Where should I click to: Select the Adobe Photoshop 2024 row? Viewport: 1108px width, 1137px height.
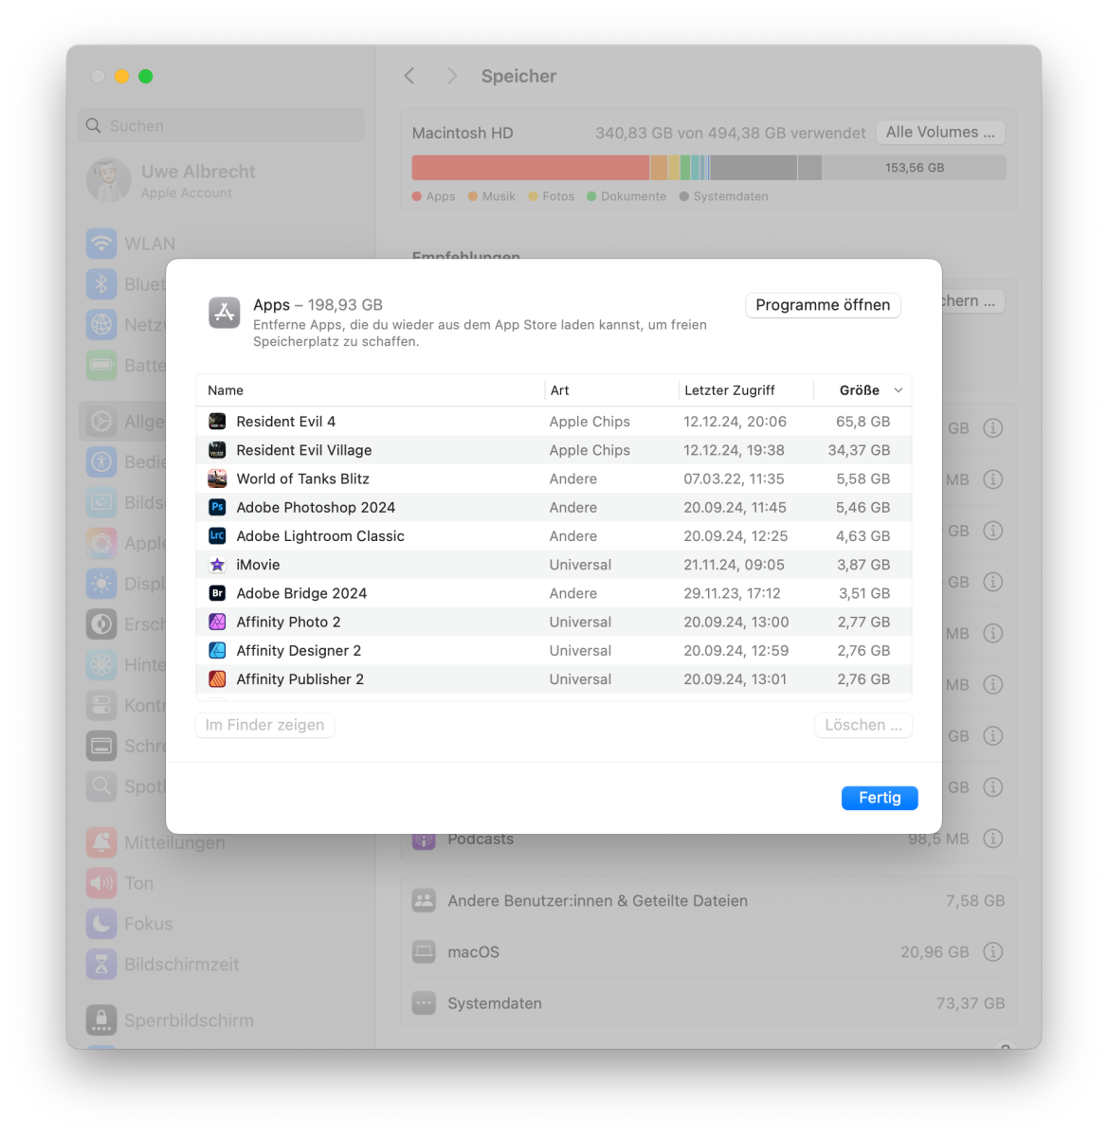coord(554,507)
